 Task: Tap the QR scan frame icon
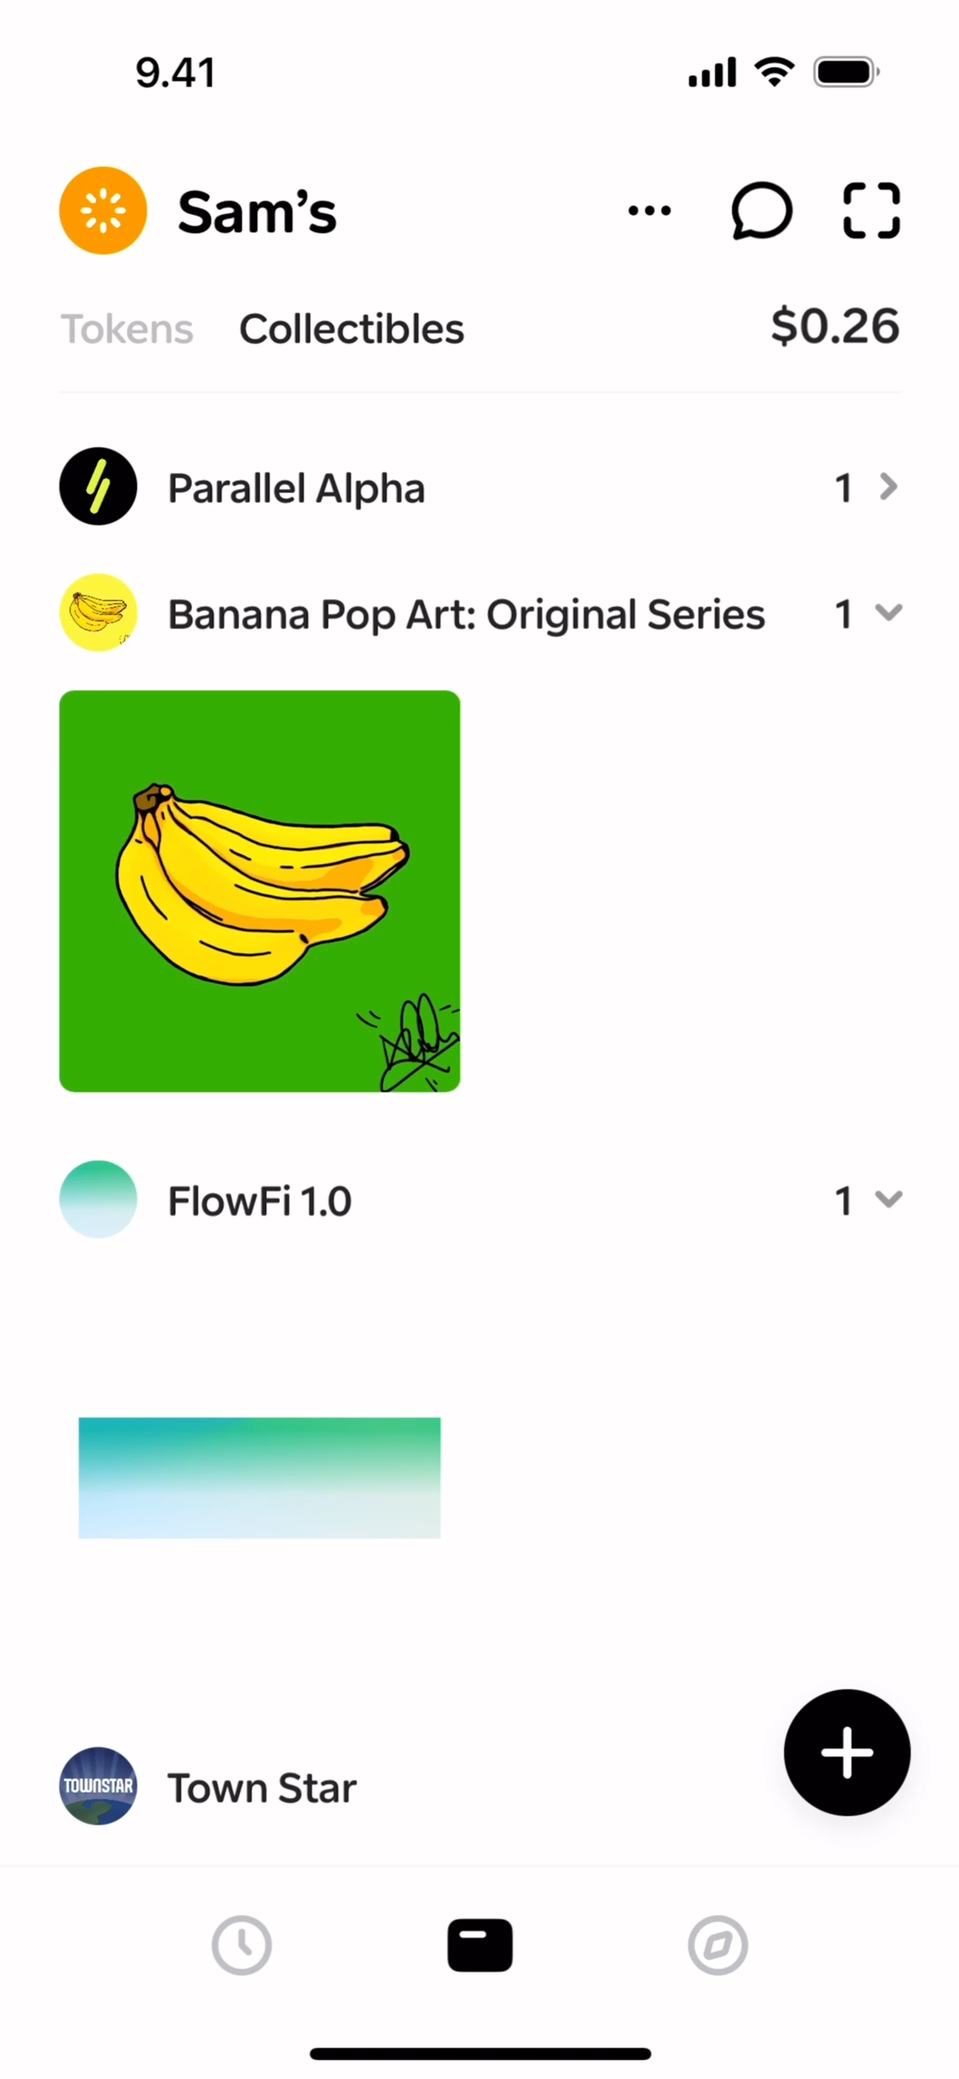coord(871,210)
